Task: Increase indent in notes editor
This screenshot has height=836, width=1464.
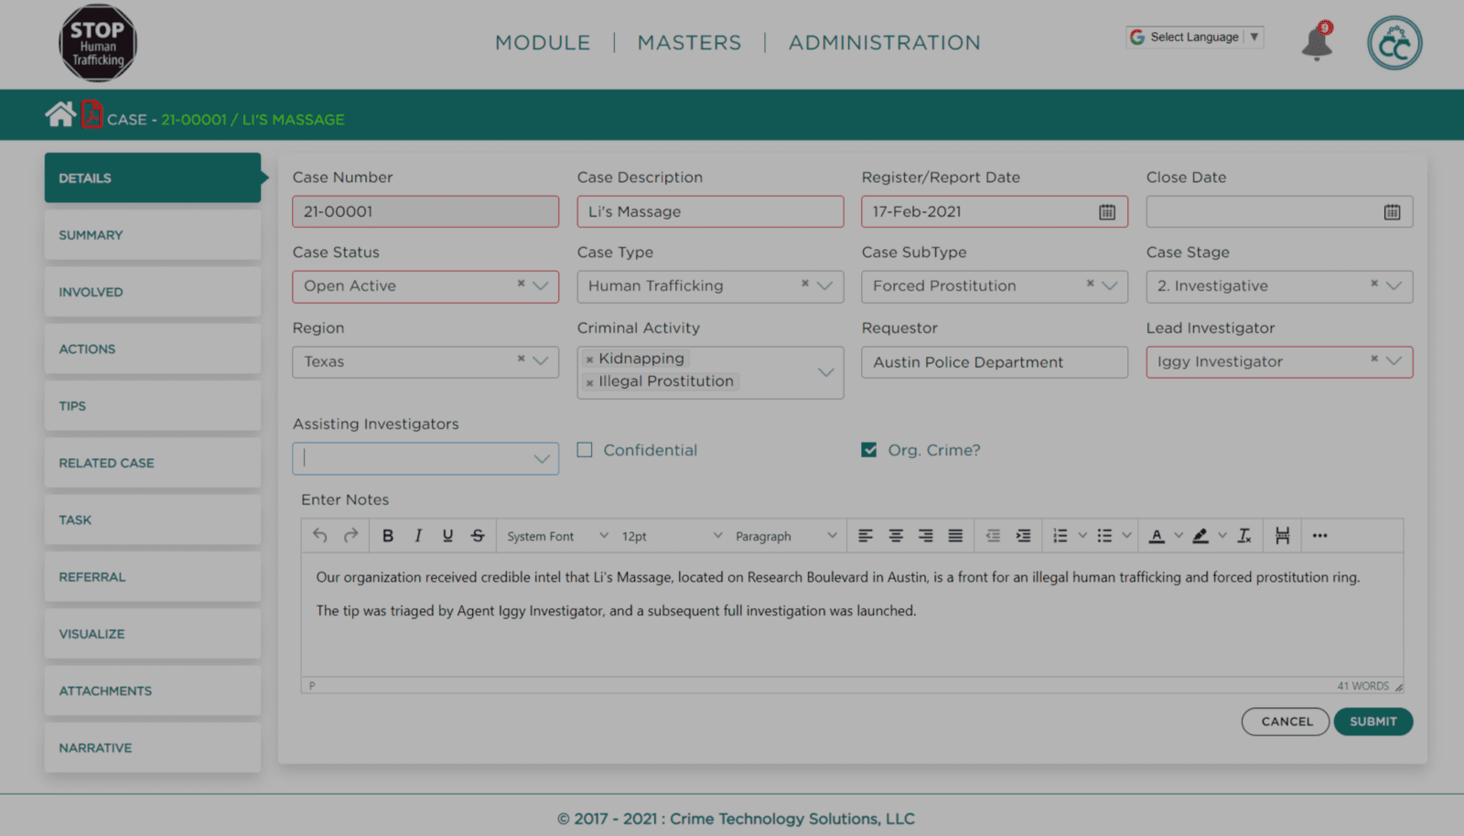Action: coord(1023,536)
